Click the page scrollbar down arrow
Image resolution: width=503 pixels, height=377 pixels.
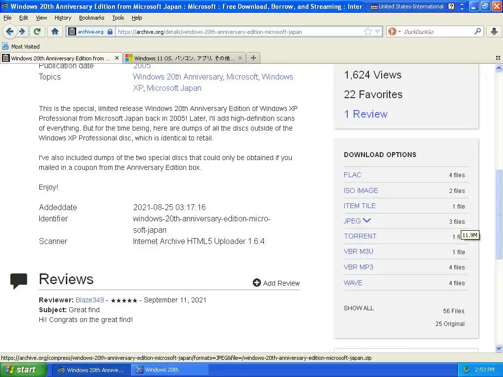499,348
